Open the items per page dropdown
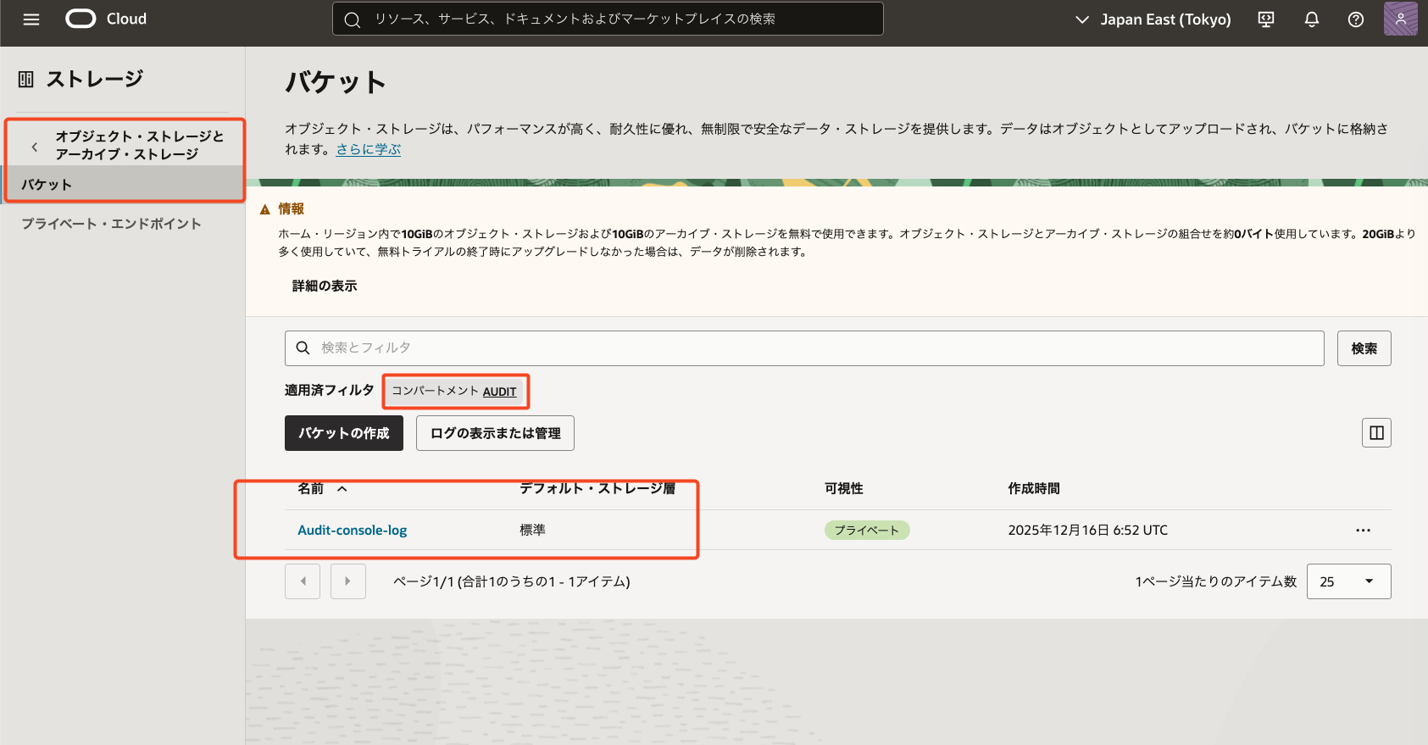The height and width of the screenshot is (745, 1428). (x=1348, y=581)
